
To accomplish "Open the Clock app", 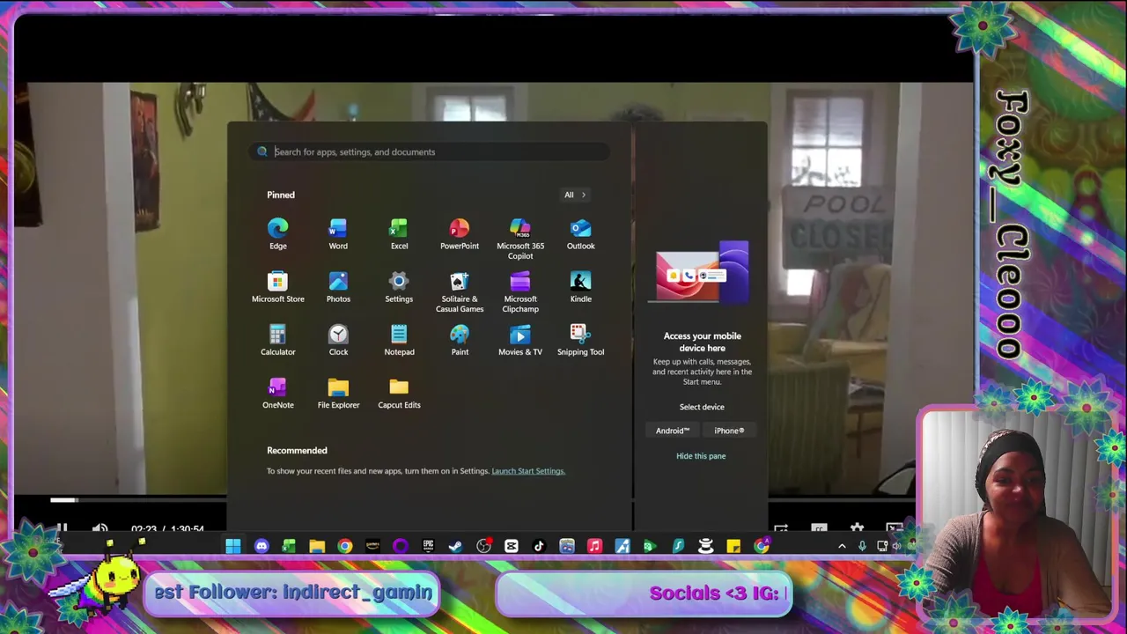I will pyautogui.click(x=338, y=341).
